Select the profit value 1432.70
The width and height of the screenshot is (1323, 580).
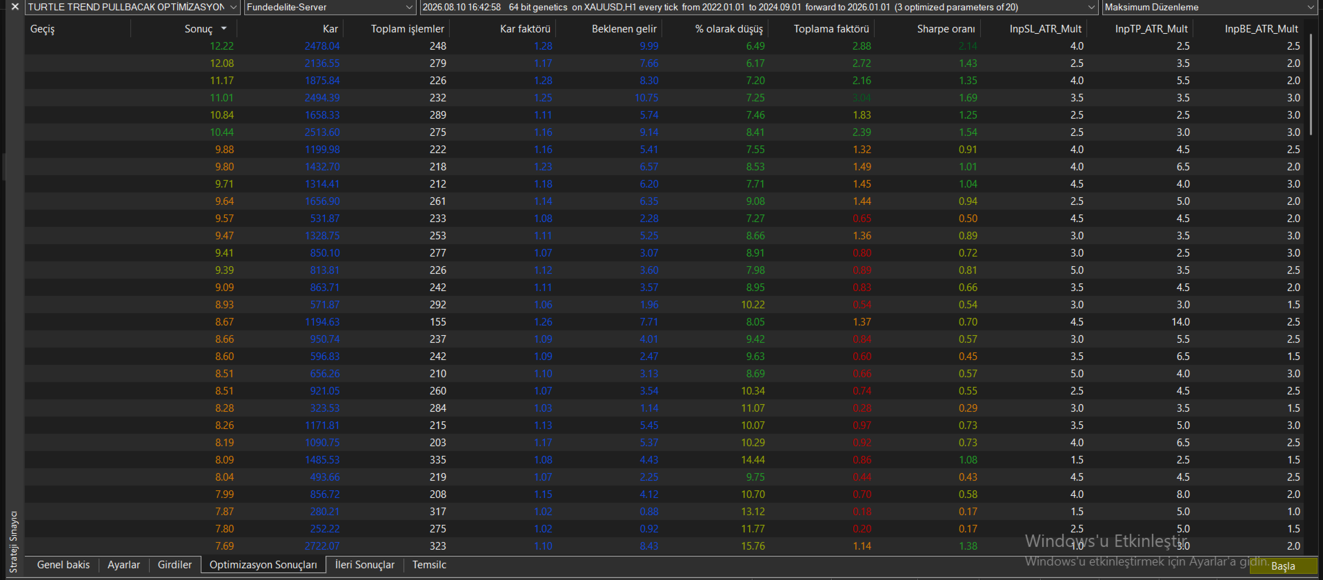pyautogui.click(x=322, y=167)
